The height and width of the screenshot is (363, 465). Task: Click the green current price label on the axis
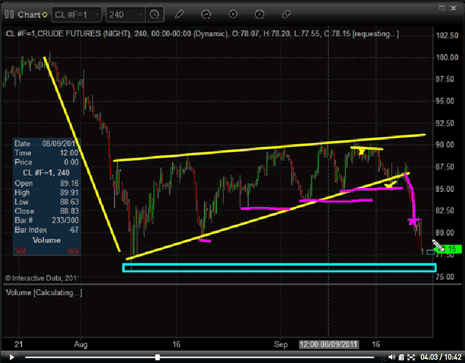point(449,249)
